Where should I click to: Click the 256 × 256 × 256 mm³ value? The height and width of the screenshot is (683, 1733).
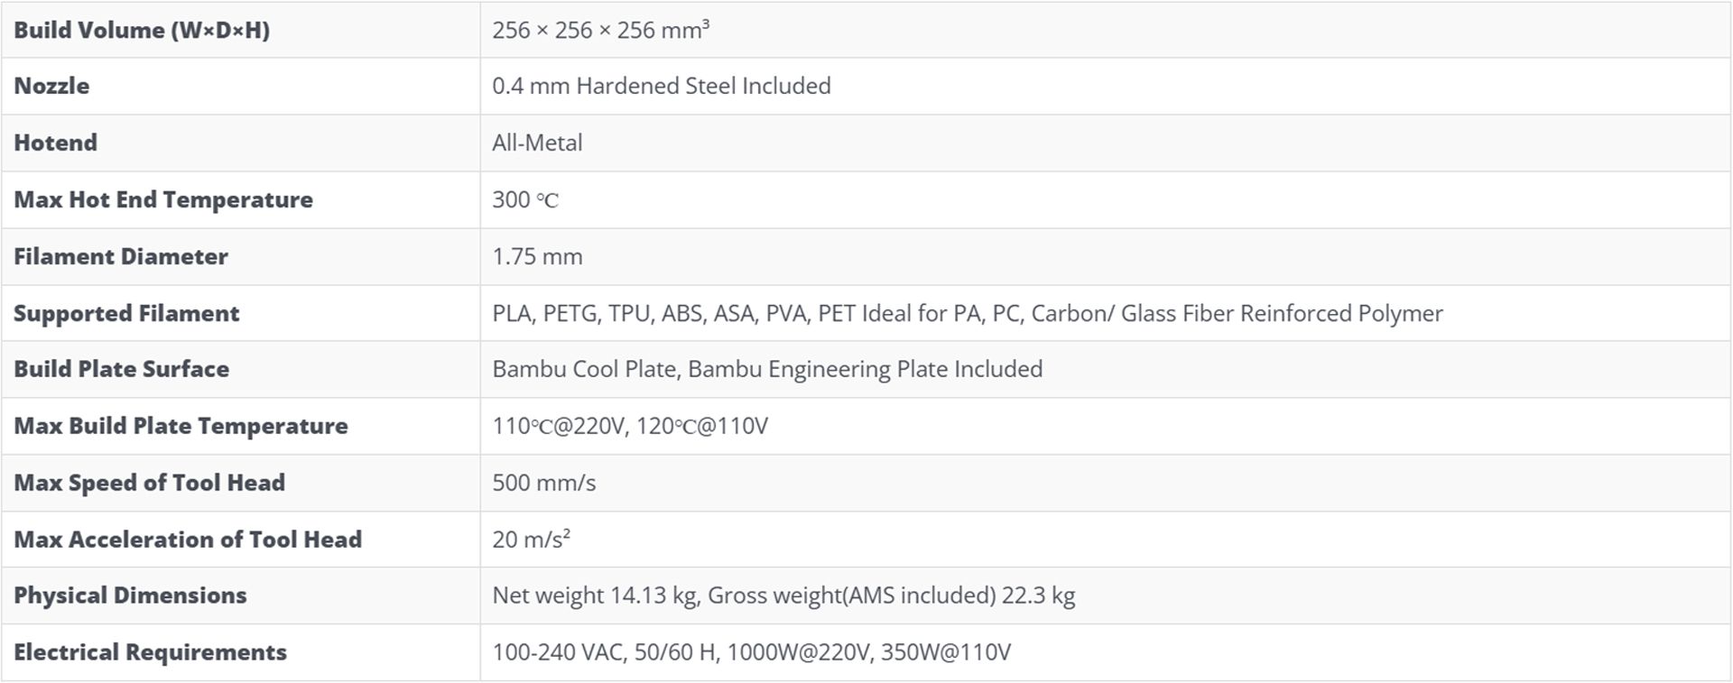[600, 31]
